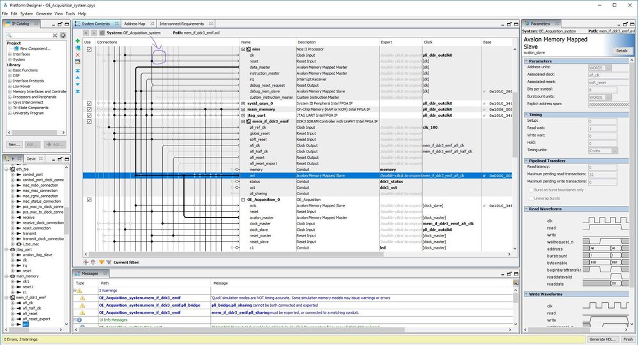Uncheck the Use checkbox for nios

(x=89, y=49)
